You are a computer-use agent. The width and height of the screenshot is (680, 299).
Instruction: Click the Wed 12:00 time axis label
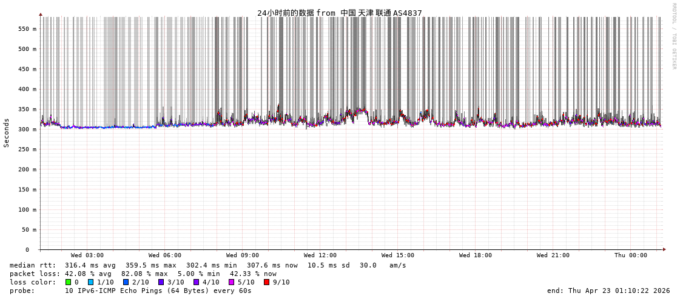pos(320,255)
